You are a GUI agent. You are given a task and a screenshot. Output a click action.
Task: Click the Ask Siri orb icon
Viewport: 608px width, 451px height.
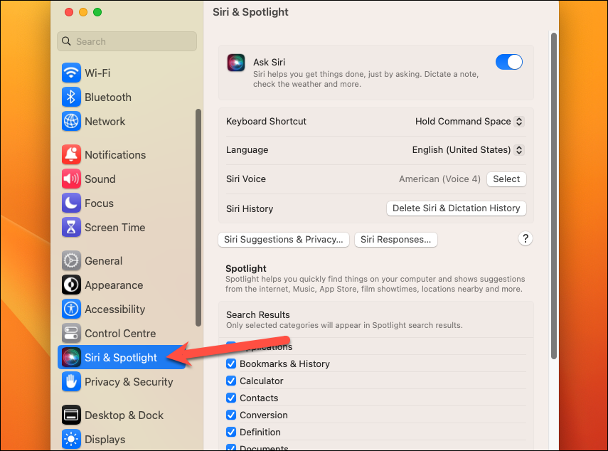coord(236,63)
